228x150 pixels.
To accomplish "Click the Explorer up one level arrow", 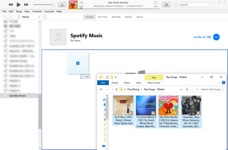I will tap(116, 89).
